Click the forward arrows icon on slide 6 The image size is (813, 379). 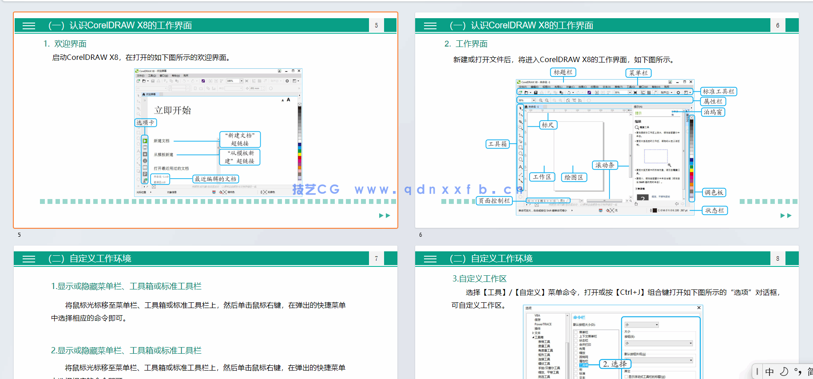click(x=786, y=215)
